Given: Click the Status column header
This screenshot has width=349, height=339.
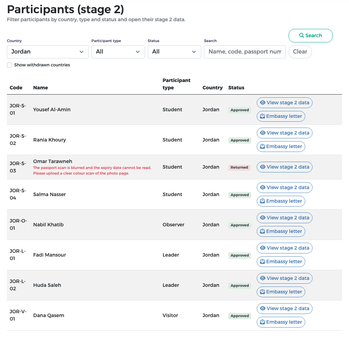Looking at the screenshot, I should coord(236,88).
